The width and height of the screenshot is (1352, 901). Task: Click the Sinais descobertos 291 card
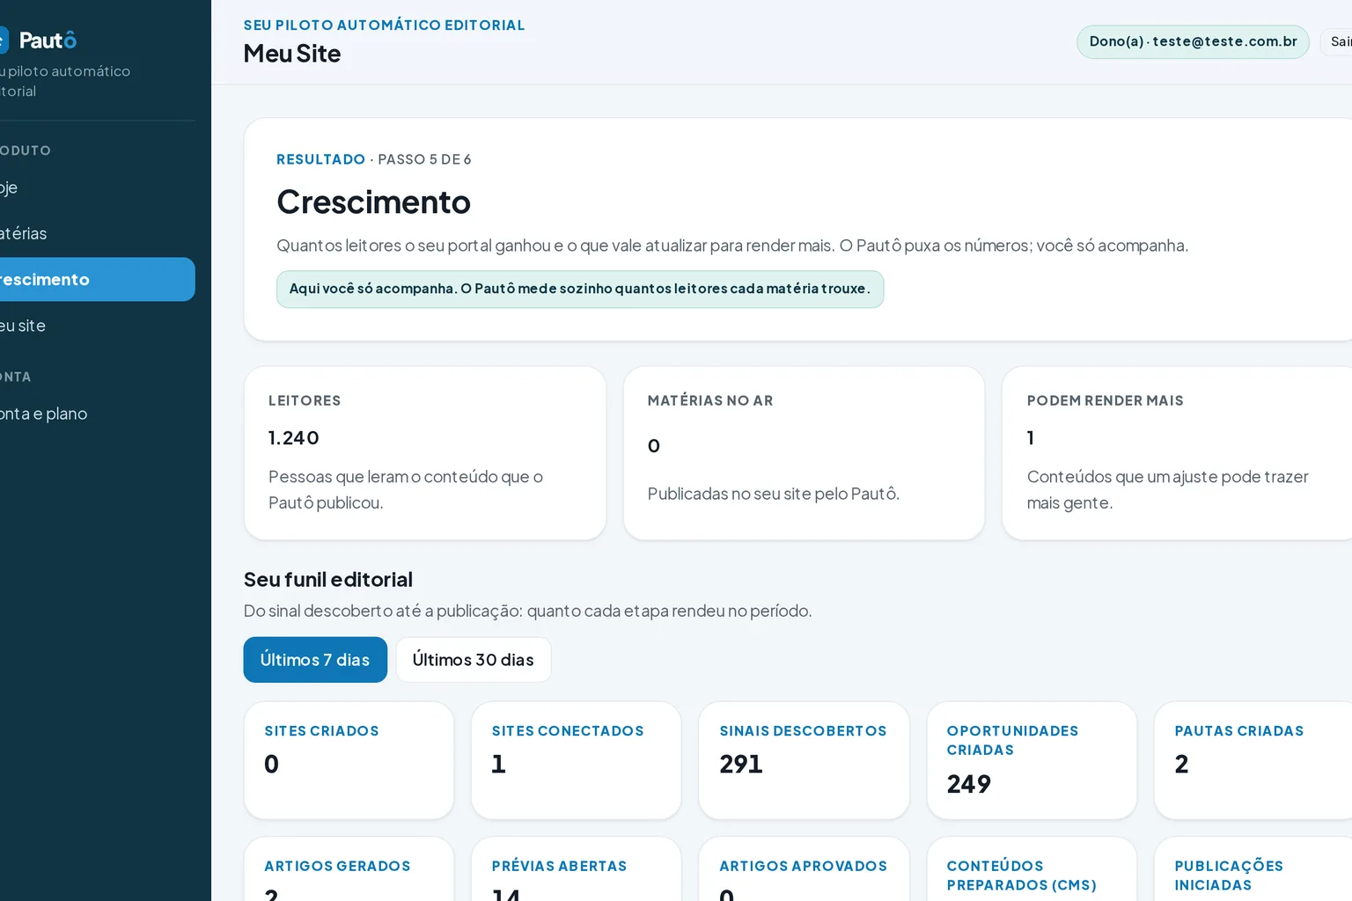pos(804,760)
